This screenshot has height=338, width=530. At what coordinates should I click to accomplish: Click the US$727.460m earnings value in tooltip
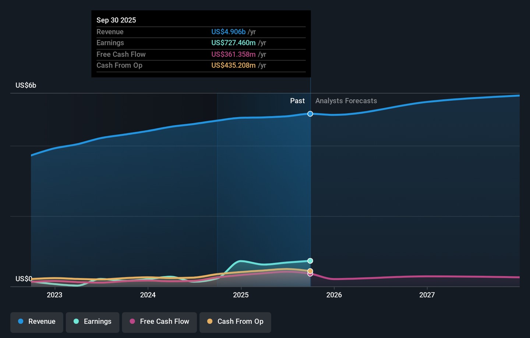click(x=233, y=43)
